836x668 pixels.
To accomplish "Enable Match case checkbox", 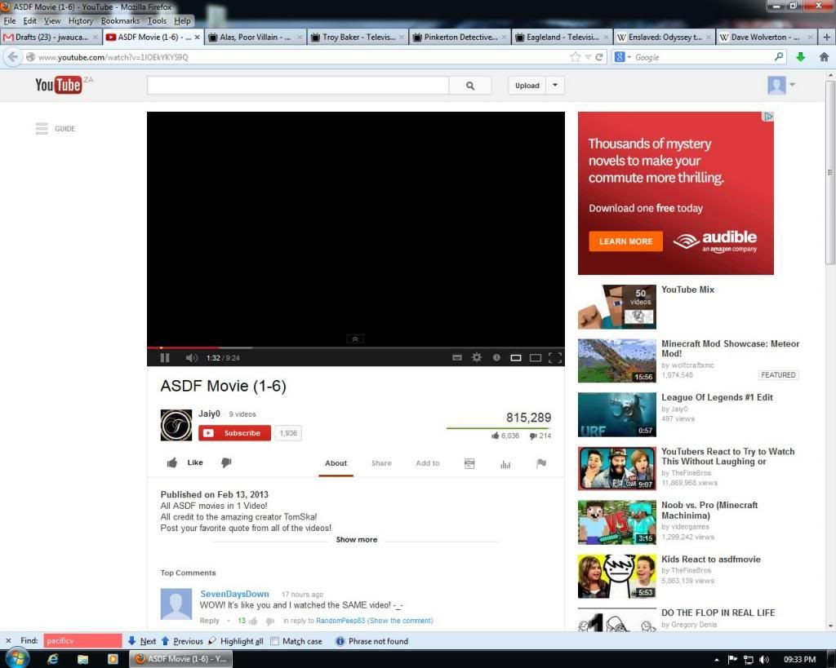I will point(274,641).
